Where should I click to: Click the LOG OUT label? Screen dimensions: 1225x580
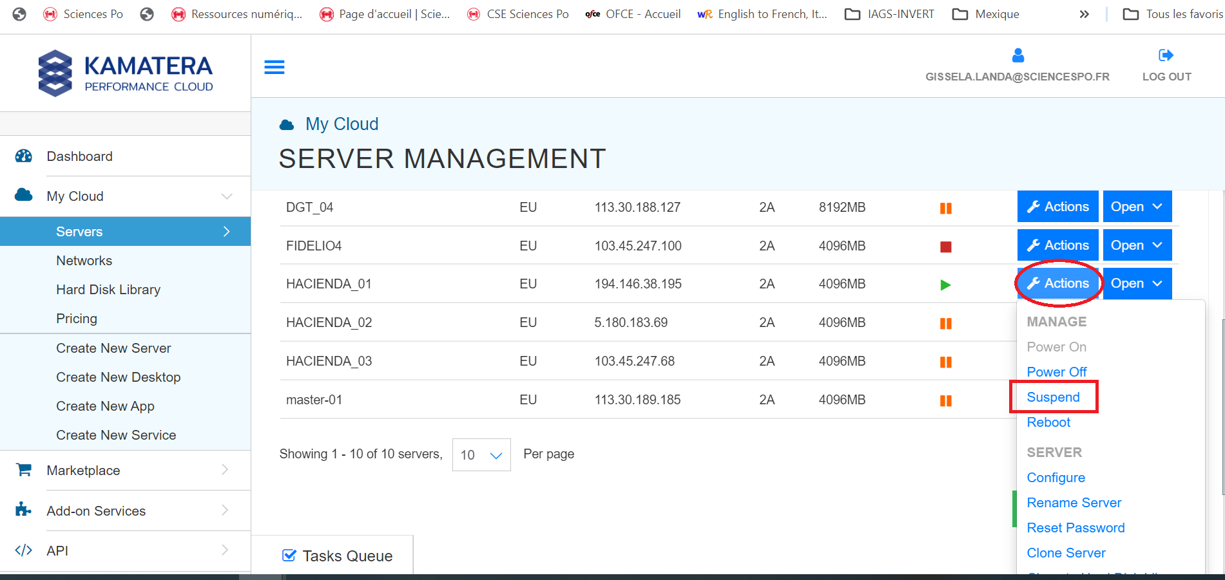click(x=1166, y=77)
